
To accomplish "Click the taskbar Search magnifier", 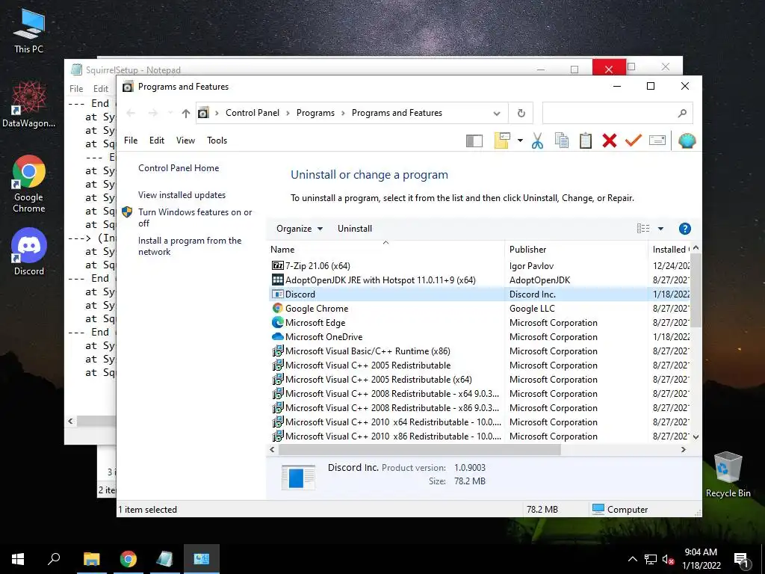I will point(54,559).
